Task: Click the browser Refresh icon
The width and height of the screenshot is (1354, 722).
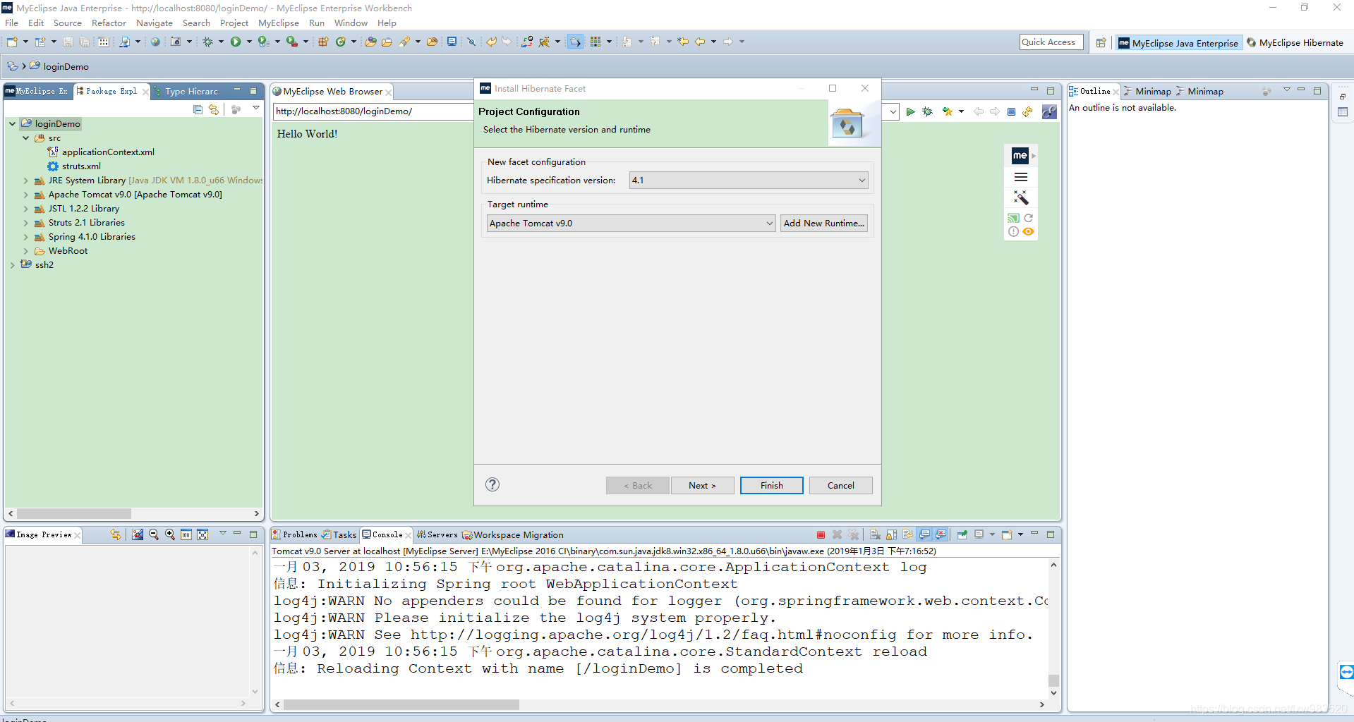Action: [1027, 111]
